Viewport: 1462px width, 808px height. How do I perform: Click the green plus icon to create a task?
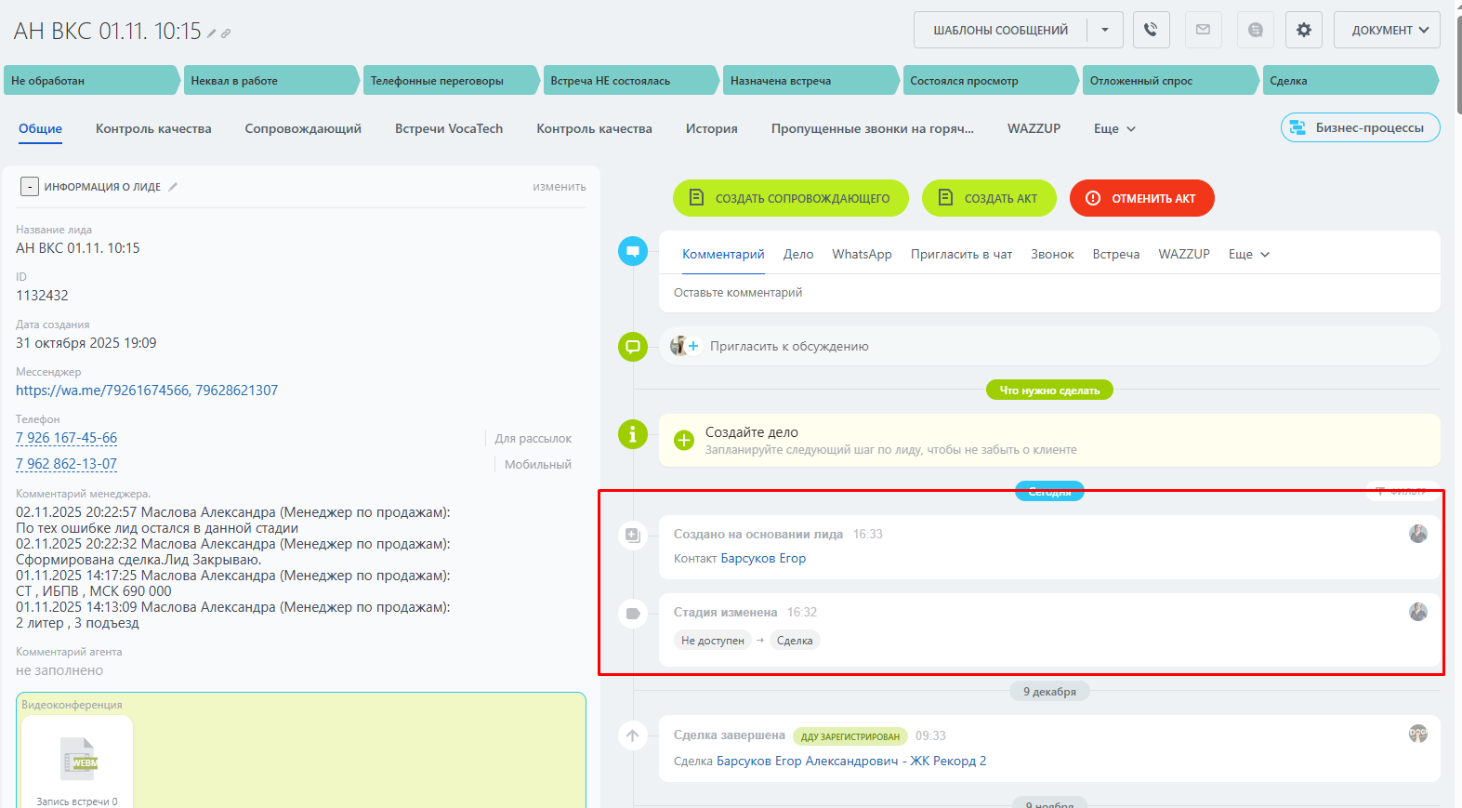pyautogui.click(x=684, y=440)
